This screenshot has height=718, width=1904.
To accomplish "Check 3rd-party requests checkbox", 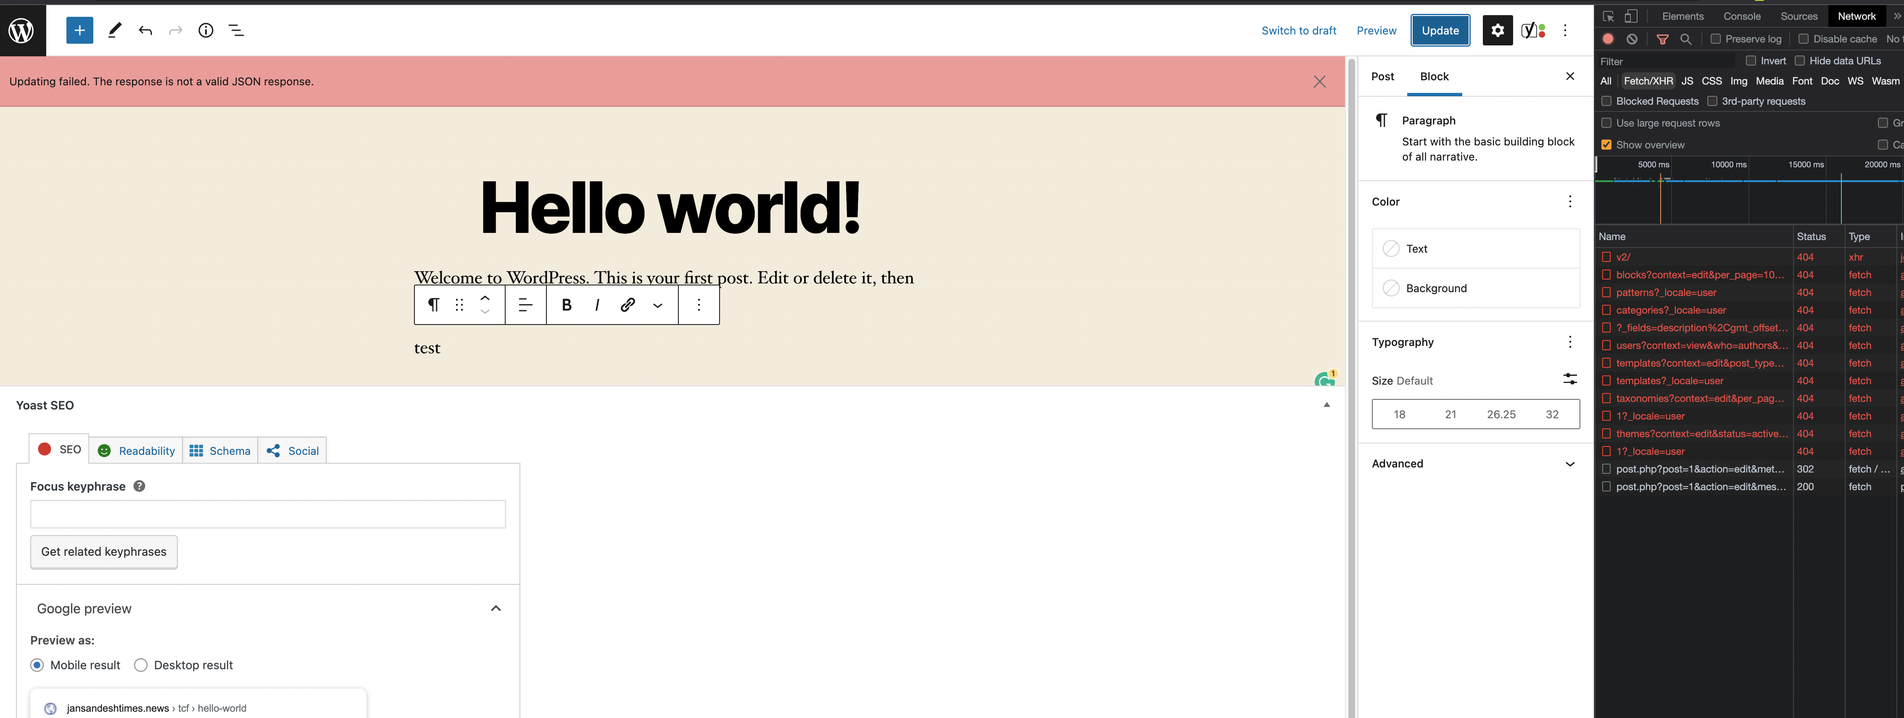I will pyautogui.click(x=1712, y=101).
